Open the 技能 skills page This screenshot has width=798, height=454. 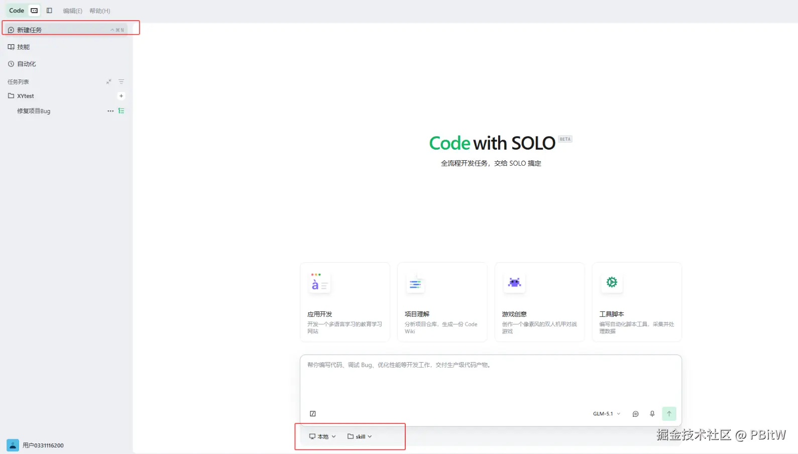pos(66,47)
